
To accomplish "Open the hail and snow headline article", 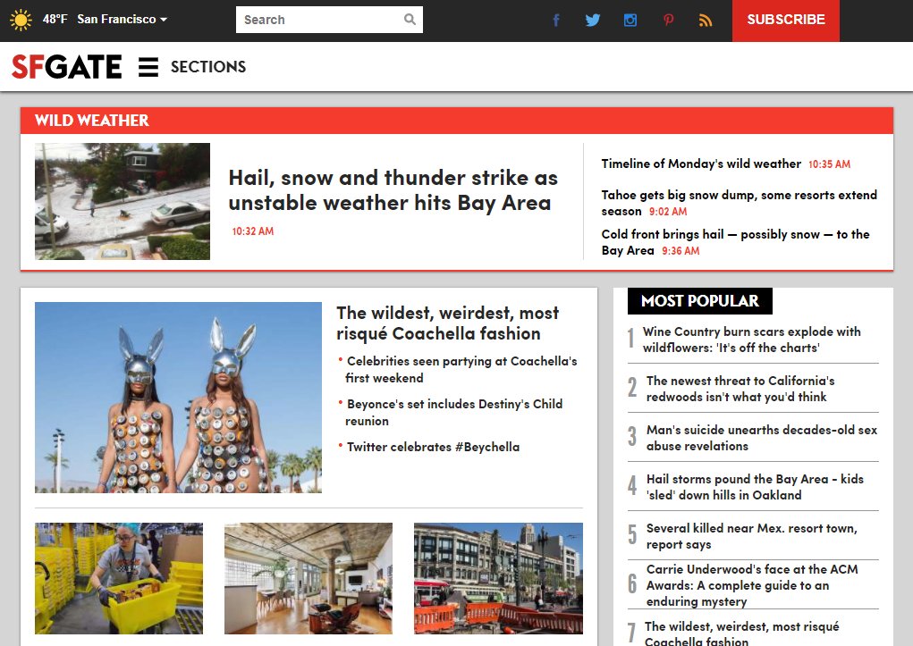I will coord(392,189).
